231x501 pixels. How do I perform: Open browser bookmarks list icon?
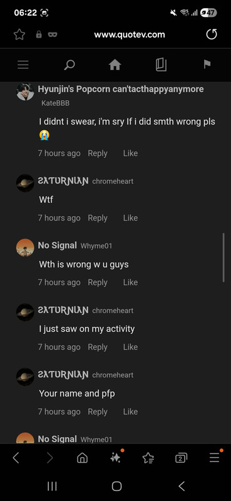(148, 458)
